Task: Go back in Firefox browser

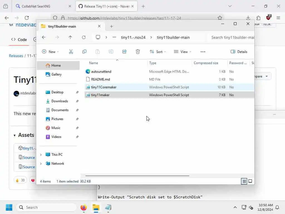Action: (x=7, y=18)
